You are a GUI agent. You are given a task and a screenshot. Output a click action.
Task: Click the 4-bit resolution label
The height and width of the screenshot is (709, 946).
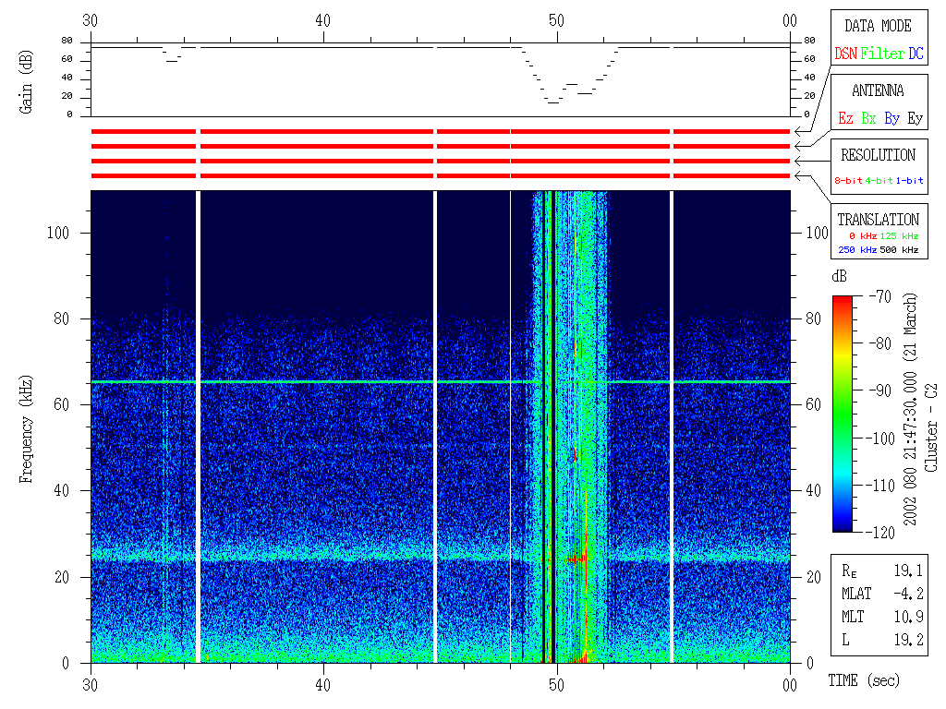879,181
